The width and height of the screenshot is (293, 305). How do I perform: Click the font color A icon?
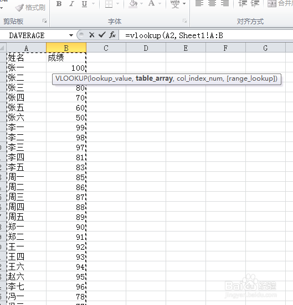click(152, 4)
